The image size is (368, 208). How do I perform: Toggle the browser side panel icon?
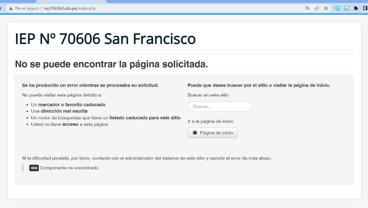[x=365, y=8]
